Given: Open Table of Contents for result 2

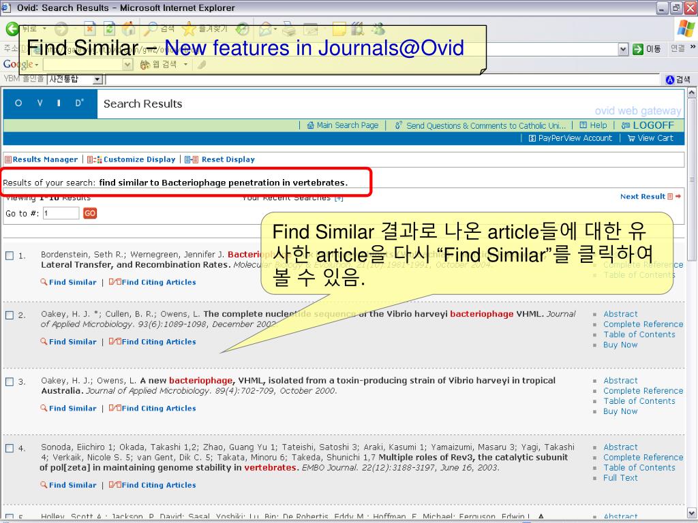Looking at the screenshot, I should (x=639, y=334).
